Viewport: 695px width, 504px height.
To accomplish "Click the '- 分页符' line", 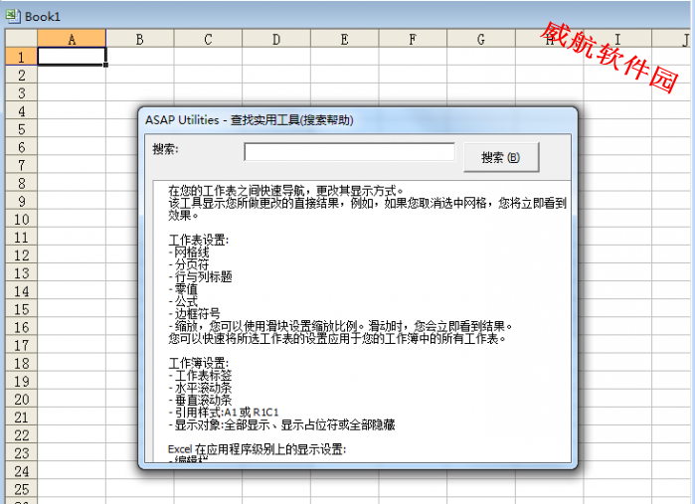I will (189, 265).
